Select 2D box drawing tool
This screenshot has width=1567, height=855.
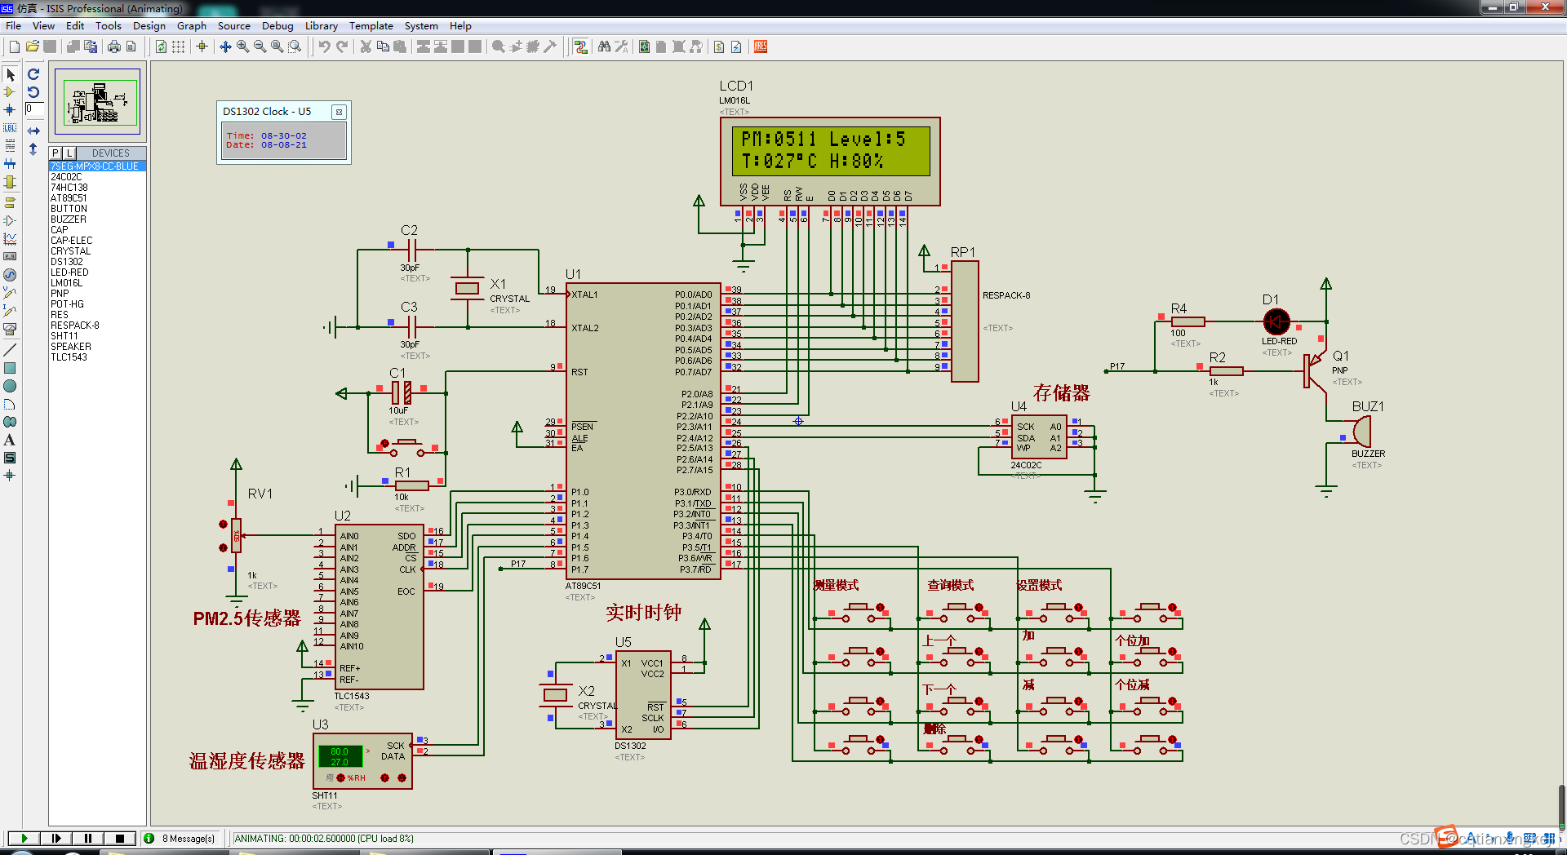tap(10, 368)
